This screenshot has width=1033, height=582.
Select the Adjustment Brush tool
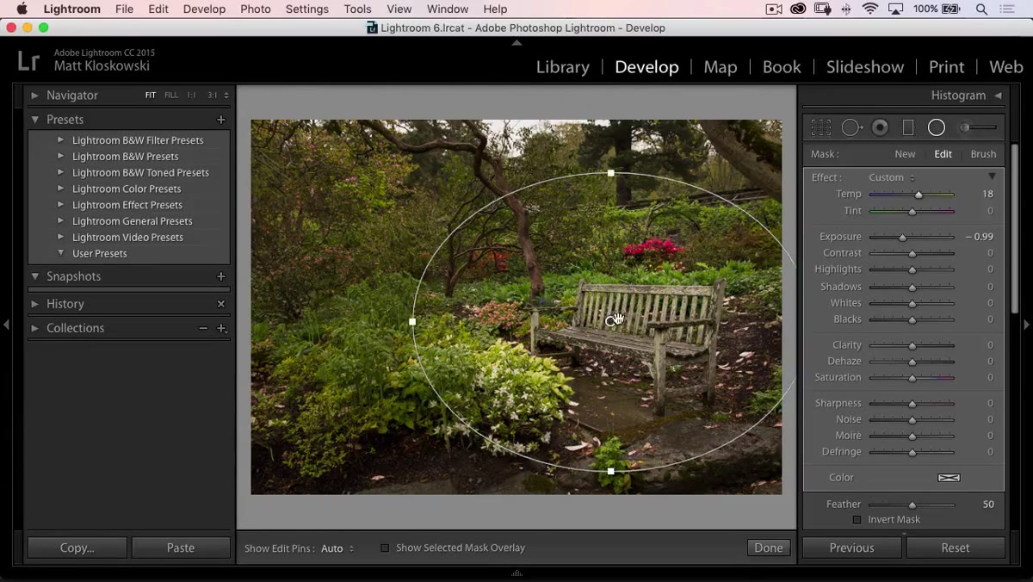979,127
